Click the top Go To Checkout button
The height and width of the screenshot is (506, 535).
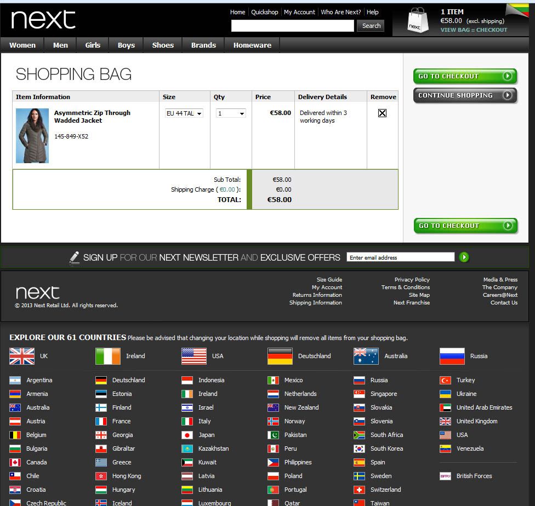click(x=465, y=76)
